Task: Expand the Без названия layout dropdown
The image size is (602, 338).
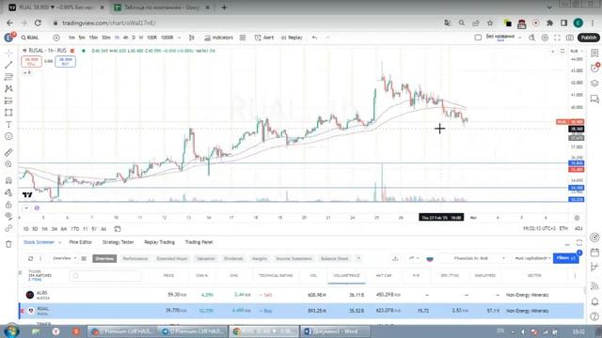Action: [520, 38]
